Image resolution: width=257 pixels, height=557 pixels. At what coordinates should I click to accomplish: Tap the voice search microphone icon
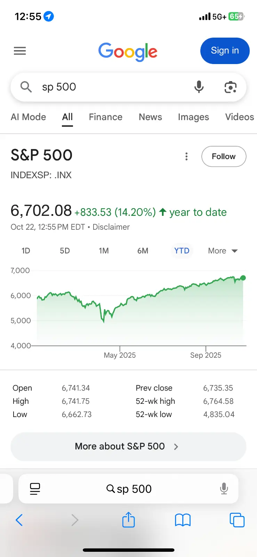pyautogui.click(x=199, y=87)
